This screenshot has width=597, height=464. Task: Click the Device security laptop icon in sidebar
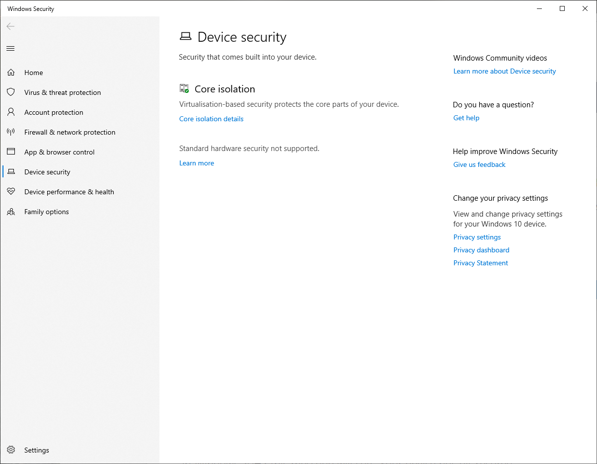(x=11, y=172)
